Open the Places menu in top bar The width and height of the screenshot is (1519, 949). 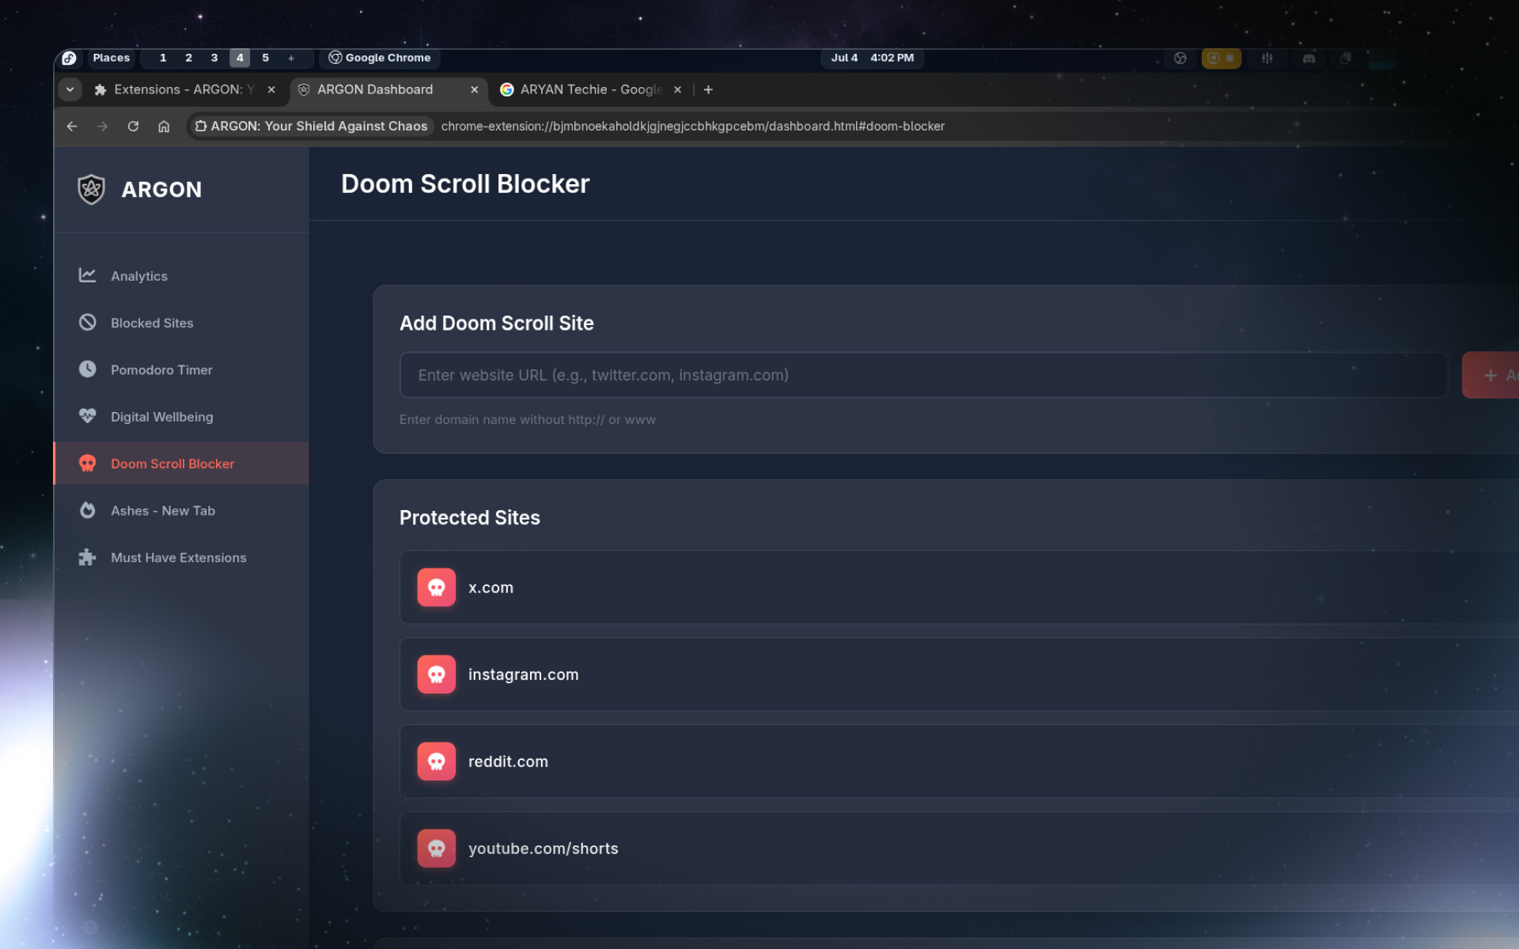[111, 58]
